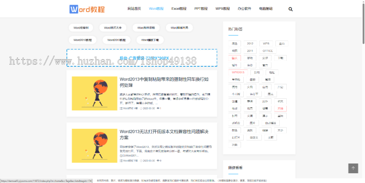Click the list icon under the 强制性回车换行 article
Viewport: 365px width, 183px height.
[121, 109]
